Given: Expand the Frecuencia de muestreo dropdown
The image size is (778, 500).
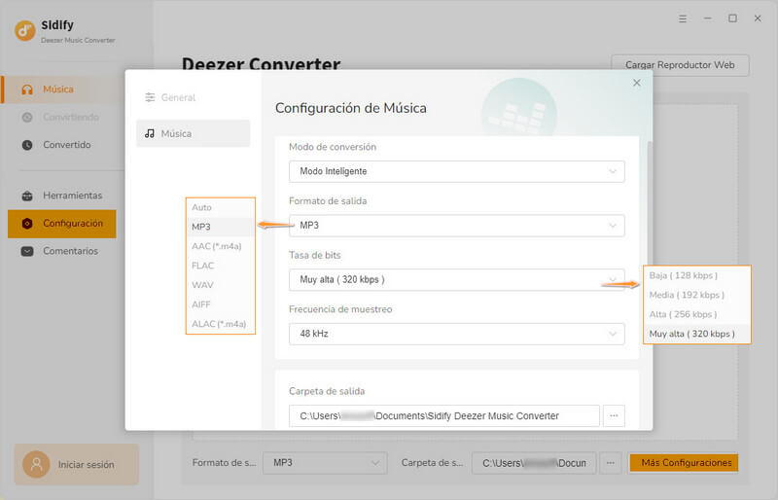Looking at the screenshot, I should 456,334.
